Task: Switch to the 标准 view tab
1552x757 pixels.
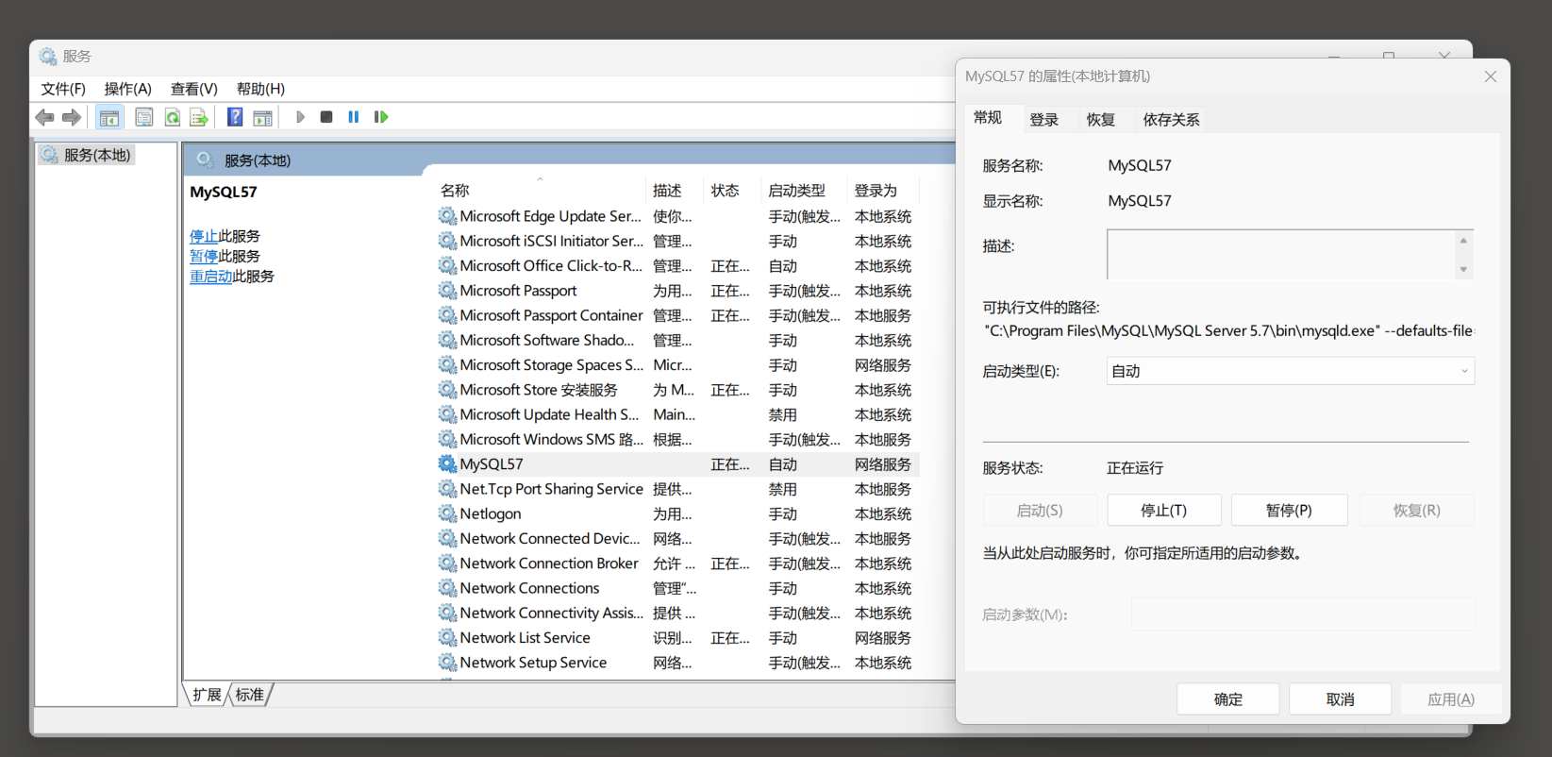Action: (x=249, y=695)
